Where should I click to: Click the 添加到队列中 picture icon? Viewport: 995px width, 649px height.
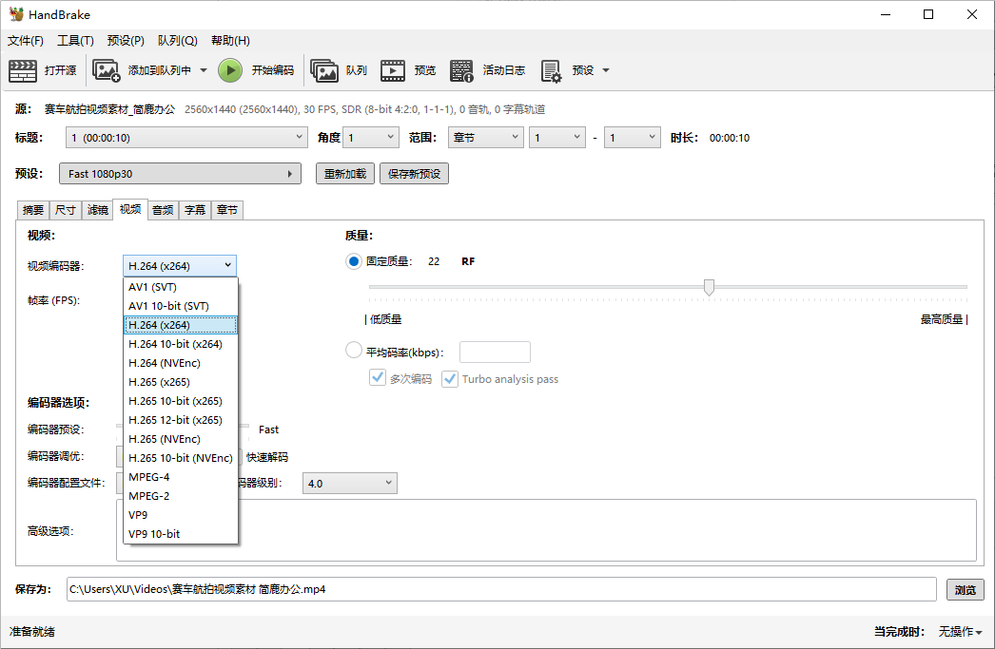pyautogui.click(x=106, y=70)
